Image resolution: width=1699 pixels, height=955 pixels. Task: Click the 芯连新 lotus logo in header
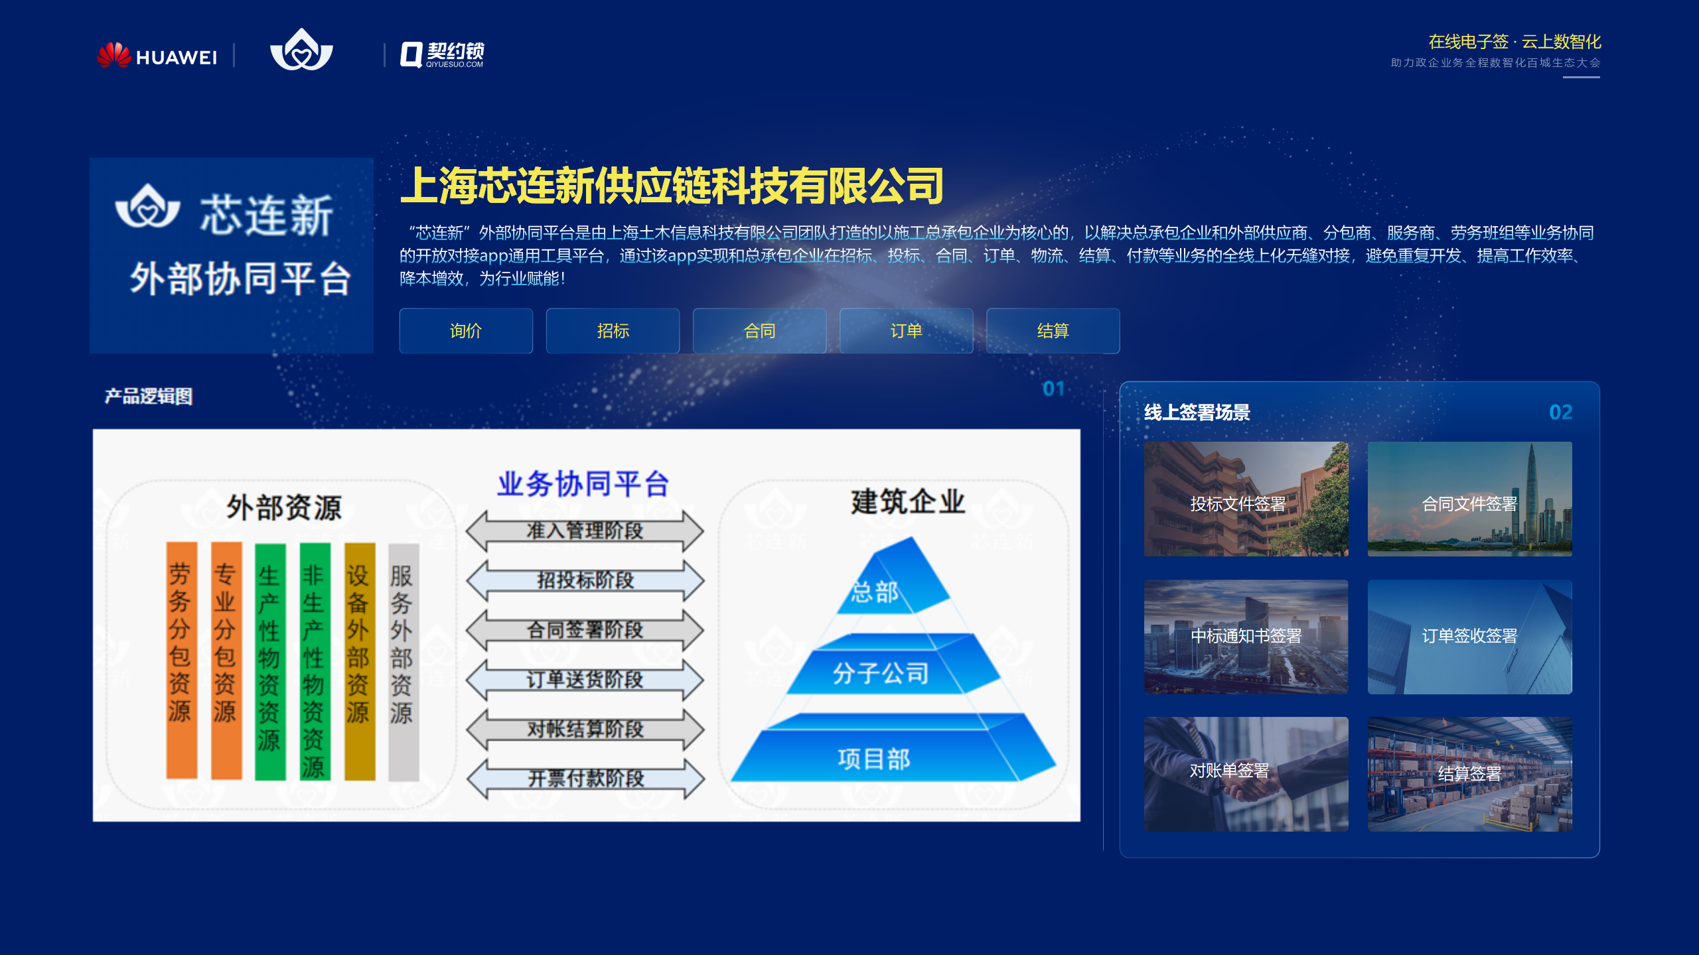pos(301,50)
